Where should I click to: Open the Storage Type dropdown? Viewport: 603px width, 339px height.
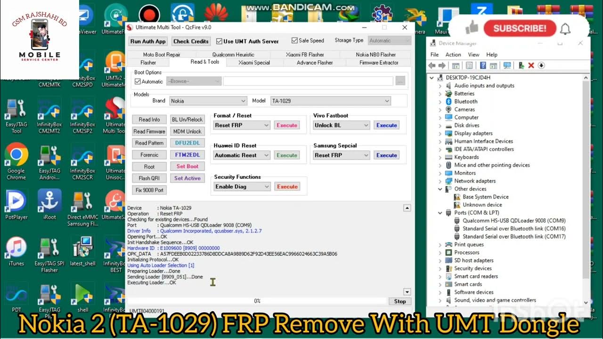389,40
